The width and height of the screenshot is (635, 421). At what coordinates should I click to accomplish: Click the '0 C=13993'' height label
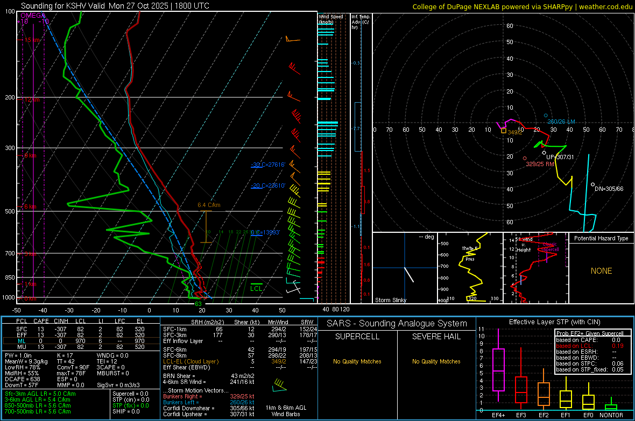point(265,232)
